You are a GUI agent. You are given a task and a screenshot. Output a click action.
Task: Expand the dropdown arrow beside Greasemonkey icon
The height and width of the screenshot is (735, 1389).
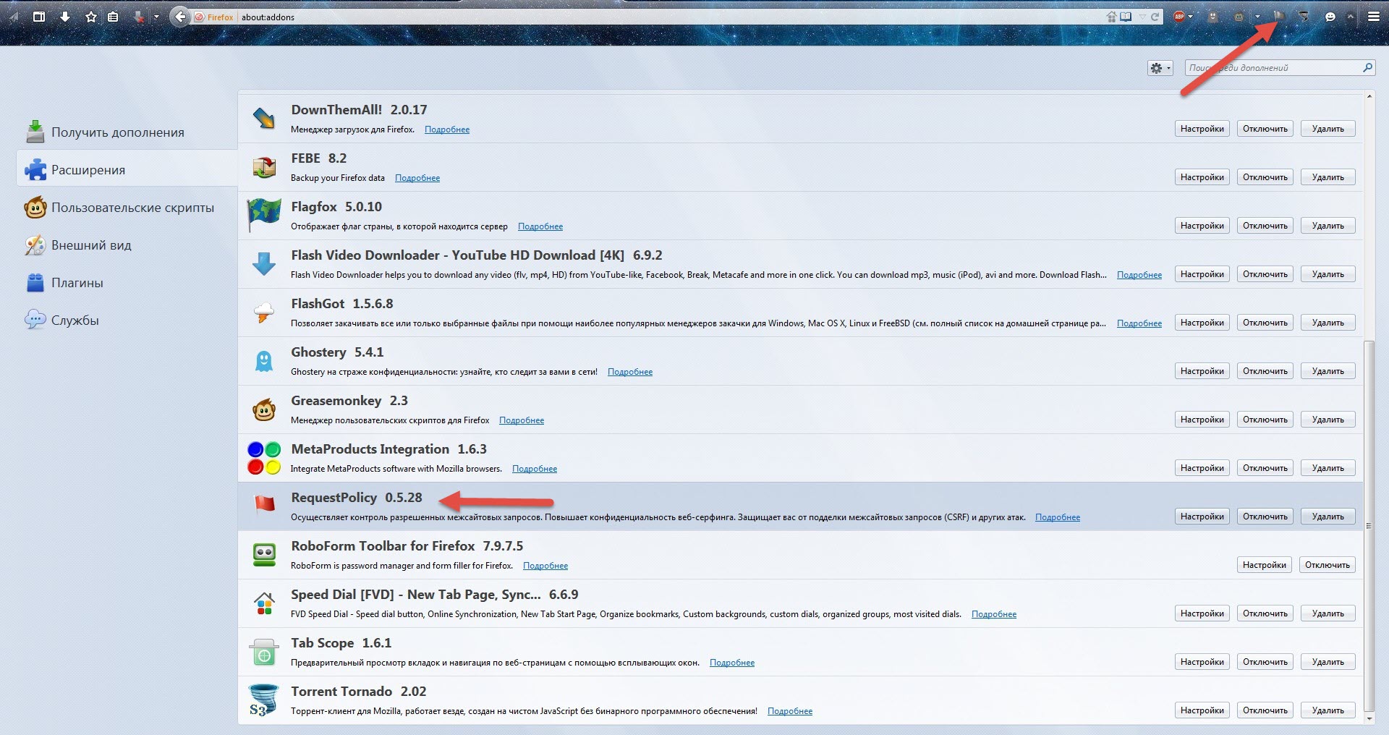(x=1257, y=17)
